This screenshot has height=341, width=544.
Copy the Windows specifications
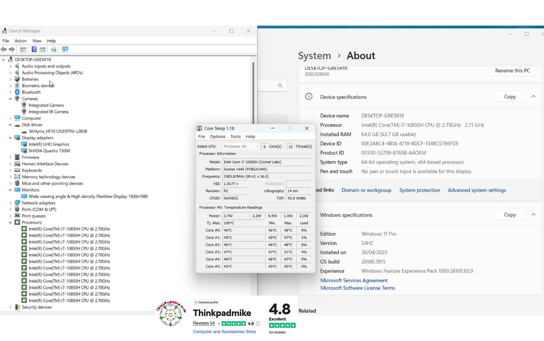pyautogui.click(x=510, y=215)
